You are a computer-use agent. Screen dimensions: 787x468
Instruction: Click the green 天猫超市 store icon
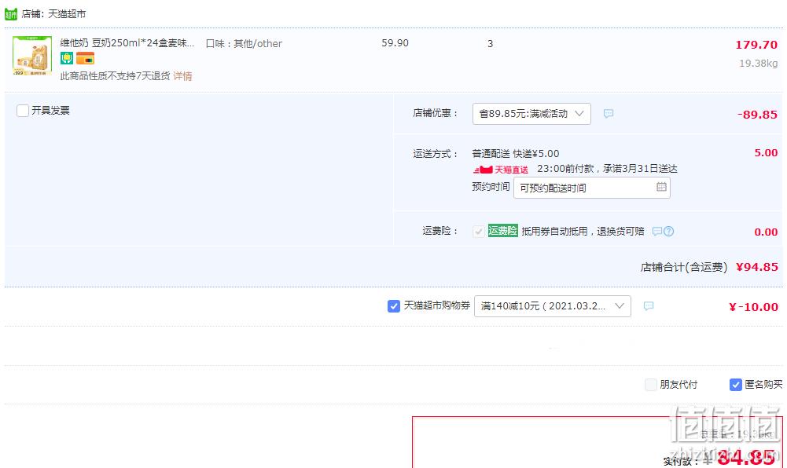[10, 14]
